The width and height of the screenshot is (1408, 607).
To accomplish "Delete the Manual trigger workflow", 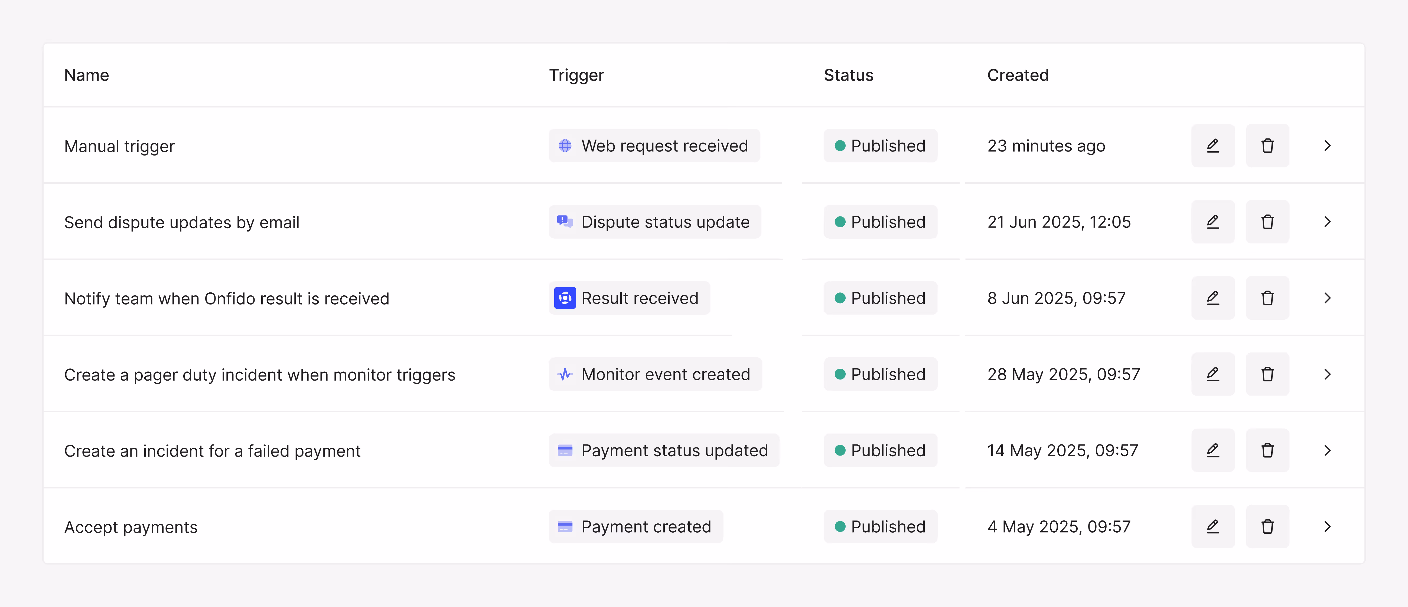I will [x=1267, y=146].
